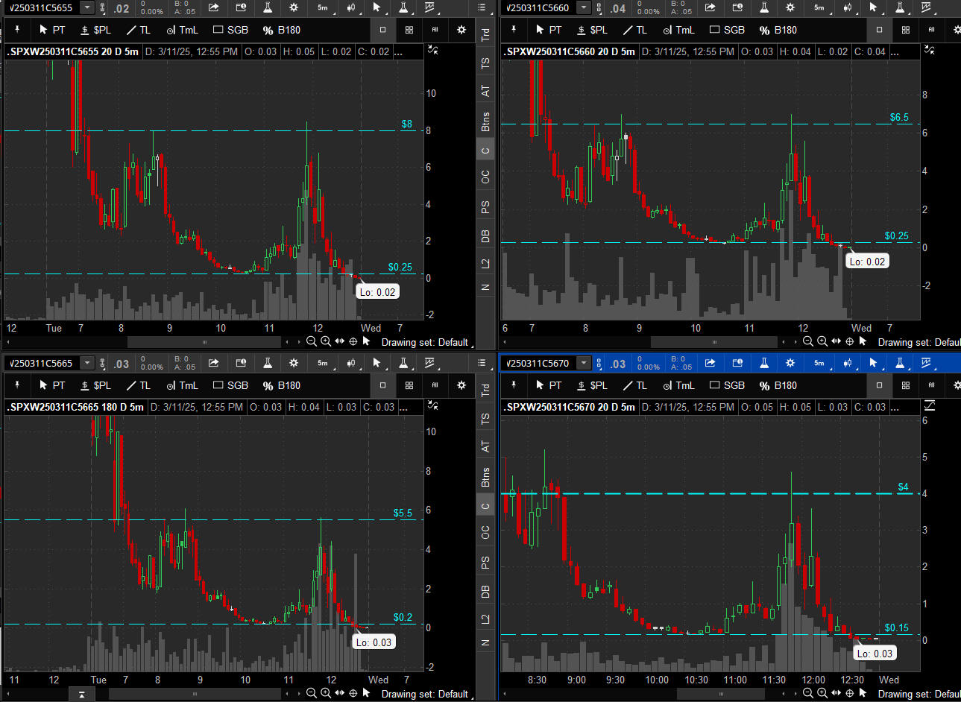Select the $PL price level tool in C5660 chart

pyautogui.click(x=593, y=30)
